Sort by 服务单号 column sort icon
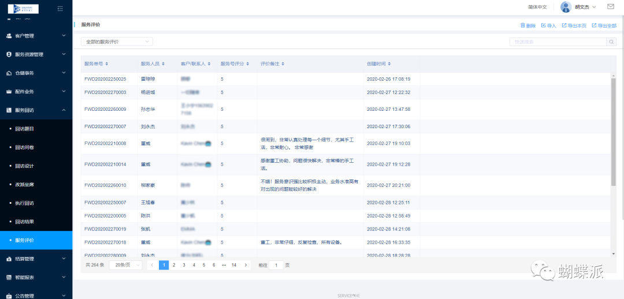624x299 pixels. point(106,63)
